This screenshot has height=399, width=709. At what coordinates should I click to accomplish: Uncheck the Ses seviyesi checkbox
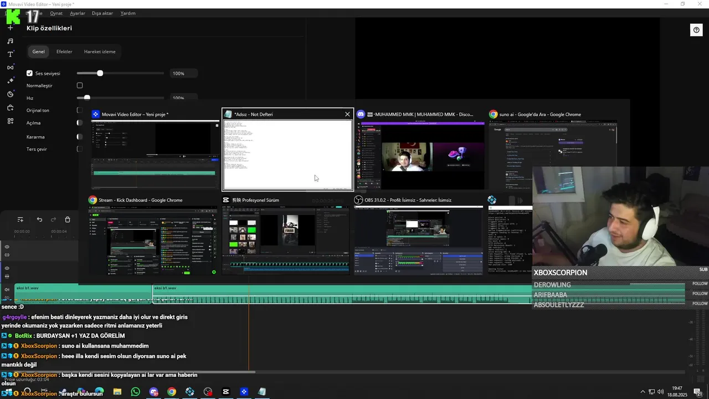pos(29,73)
